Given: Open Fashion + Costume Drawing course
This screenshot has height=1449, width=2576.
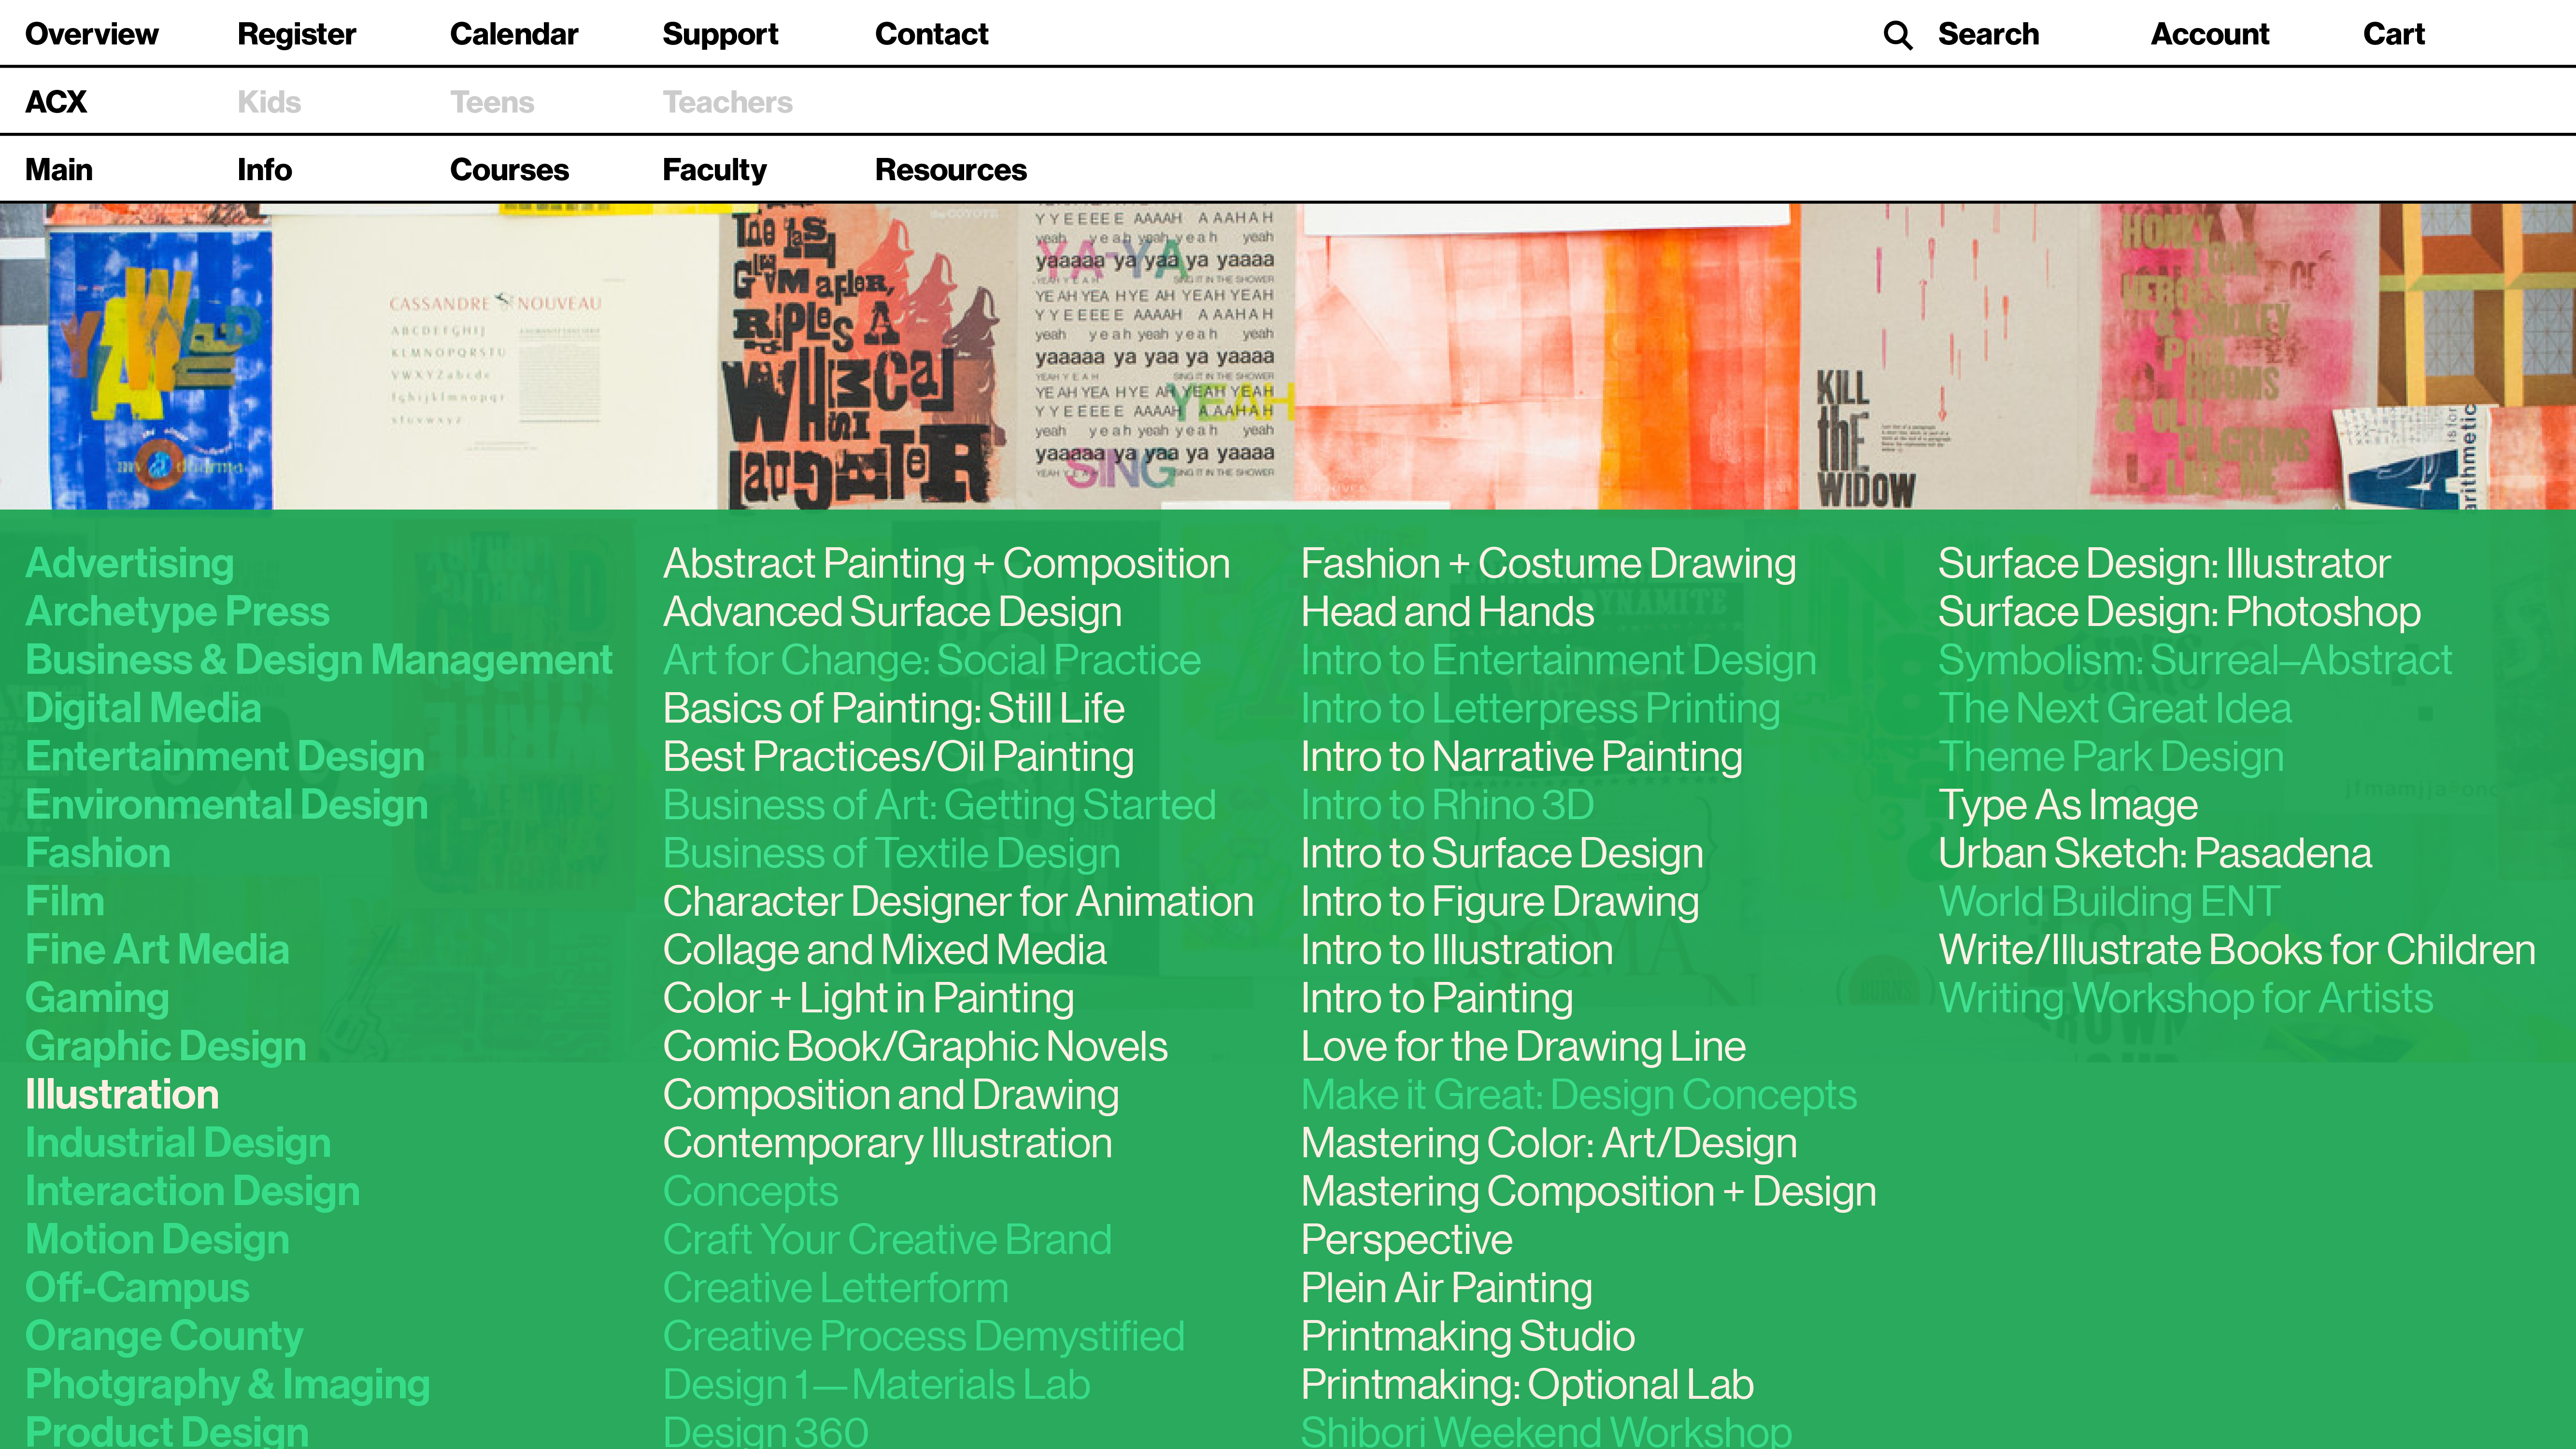Looking at the screenshot, I should [1548, 564].
